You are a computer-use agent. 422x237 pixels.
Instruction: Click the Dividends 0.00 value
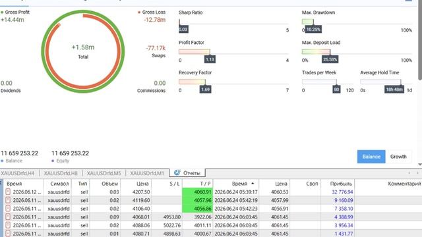tap(7, 83)
